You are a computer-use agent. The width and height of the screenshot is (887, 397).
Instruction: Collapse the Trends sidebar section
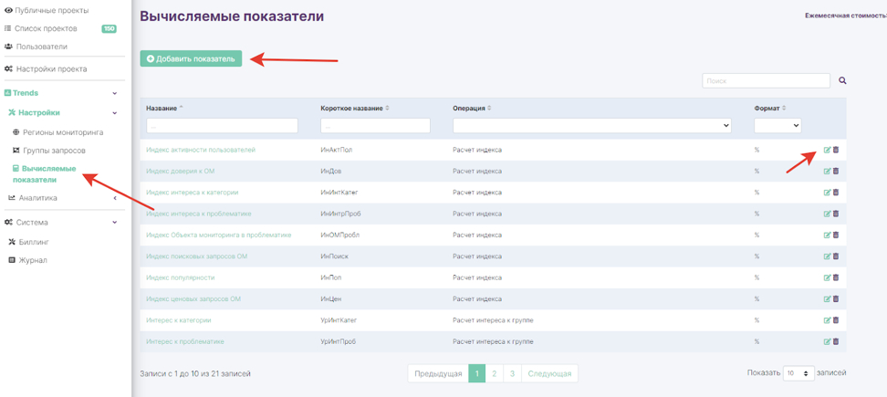point(114,93)
